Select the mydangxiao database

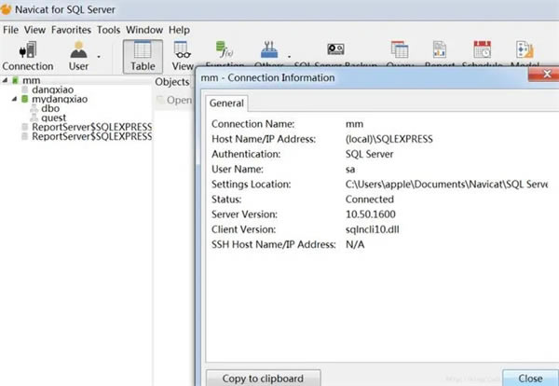[x=60, y=99]
